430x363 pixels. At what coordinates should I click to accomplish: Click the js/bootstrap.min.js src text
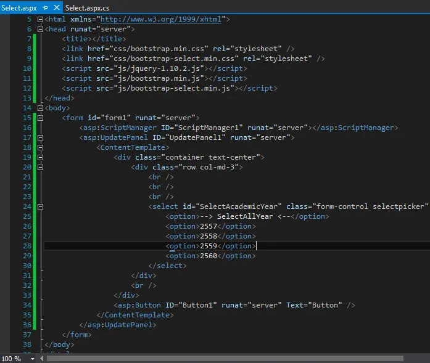click(159, 78)
